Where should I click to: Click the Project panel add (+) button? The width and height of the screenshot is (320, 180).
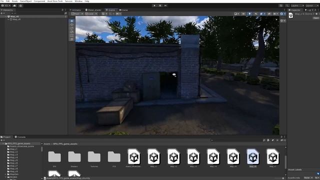point(2,140)
